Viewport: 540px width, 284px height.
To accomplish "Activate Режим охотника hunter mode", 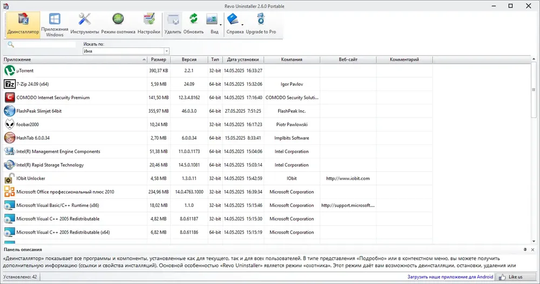I will [x=118, y=24].
